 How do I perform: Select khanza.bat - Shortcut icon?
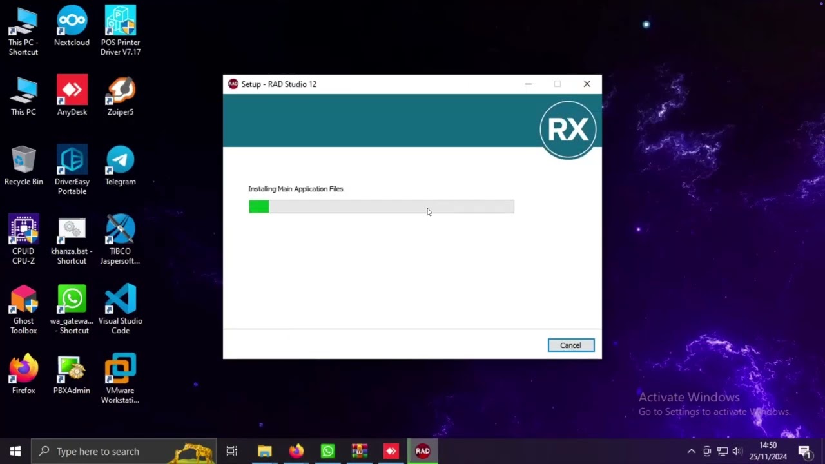[x=72, y=240]
